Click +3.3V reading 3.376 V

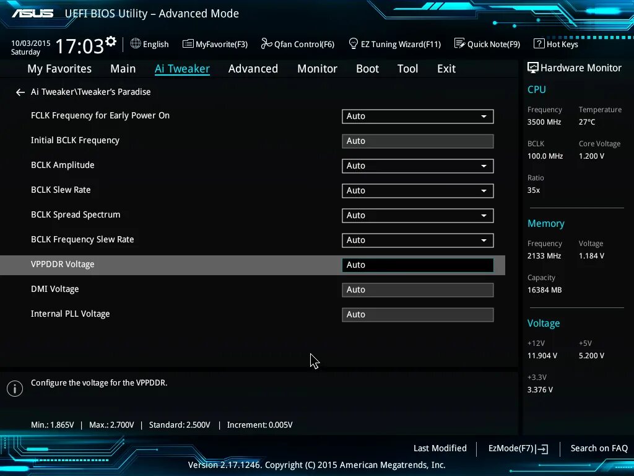coord(540,390)
